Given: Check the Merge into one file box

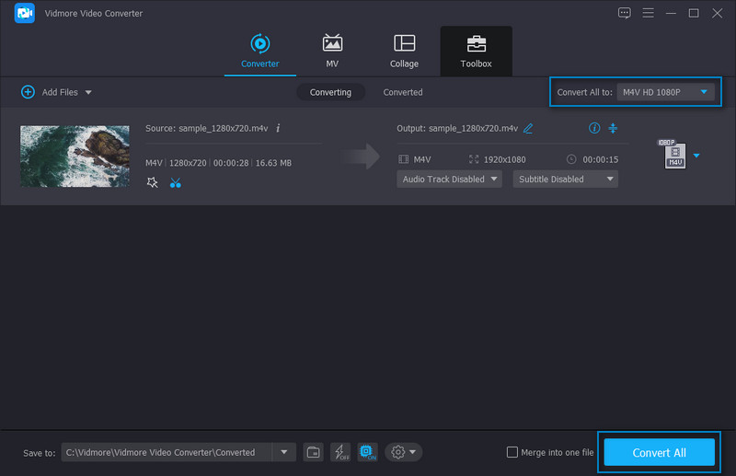Looking at the screenshot, I should pyautogui.click(x=512, y=452).
